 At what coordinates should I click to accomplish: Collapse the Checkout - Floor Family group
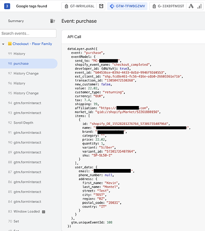click(x=3, y=44)
